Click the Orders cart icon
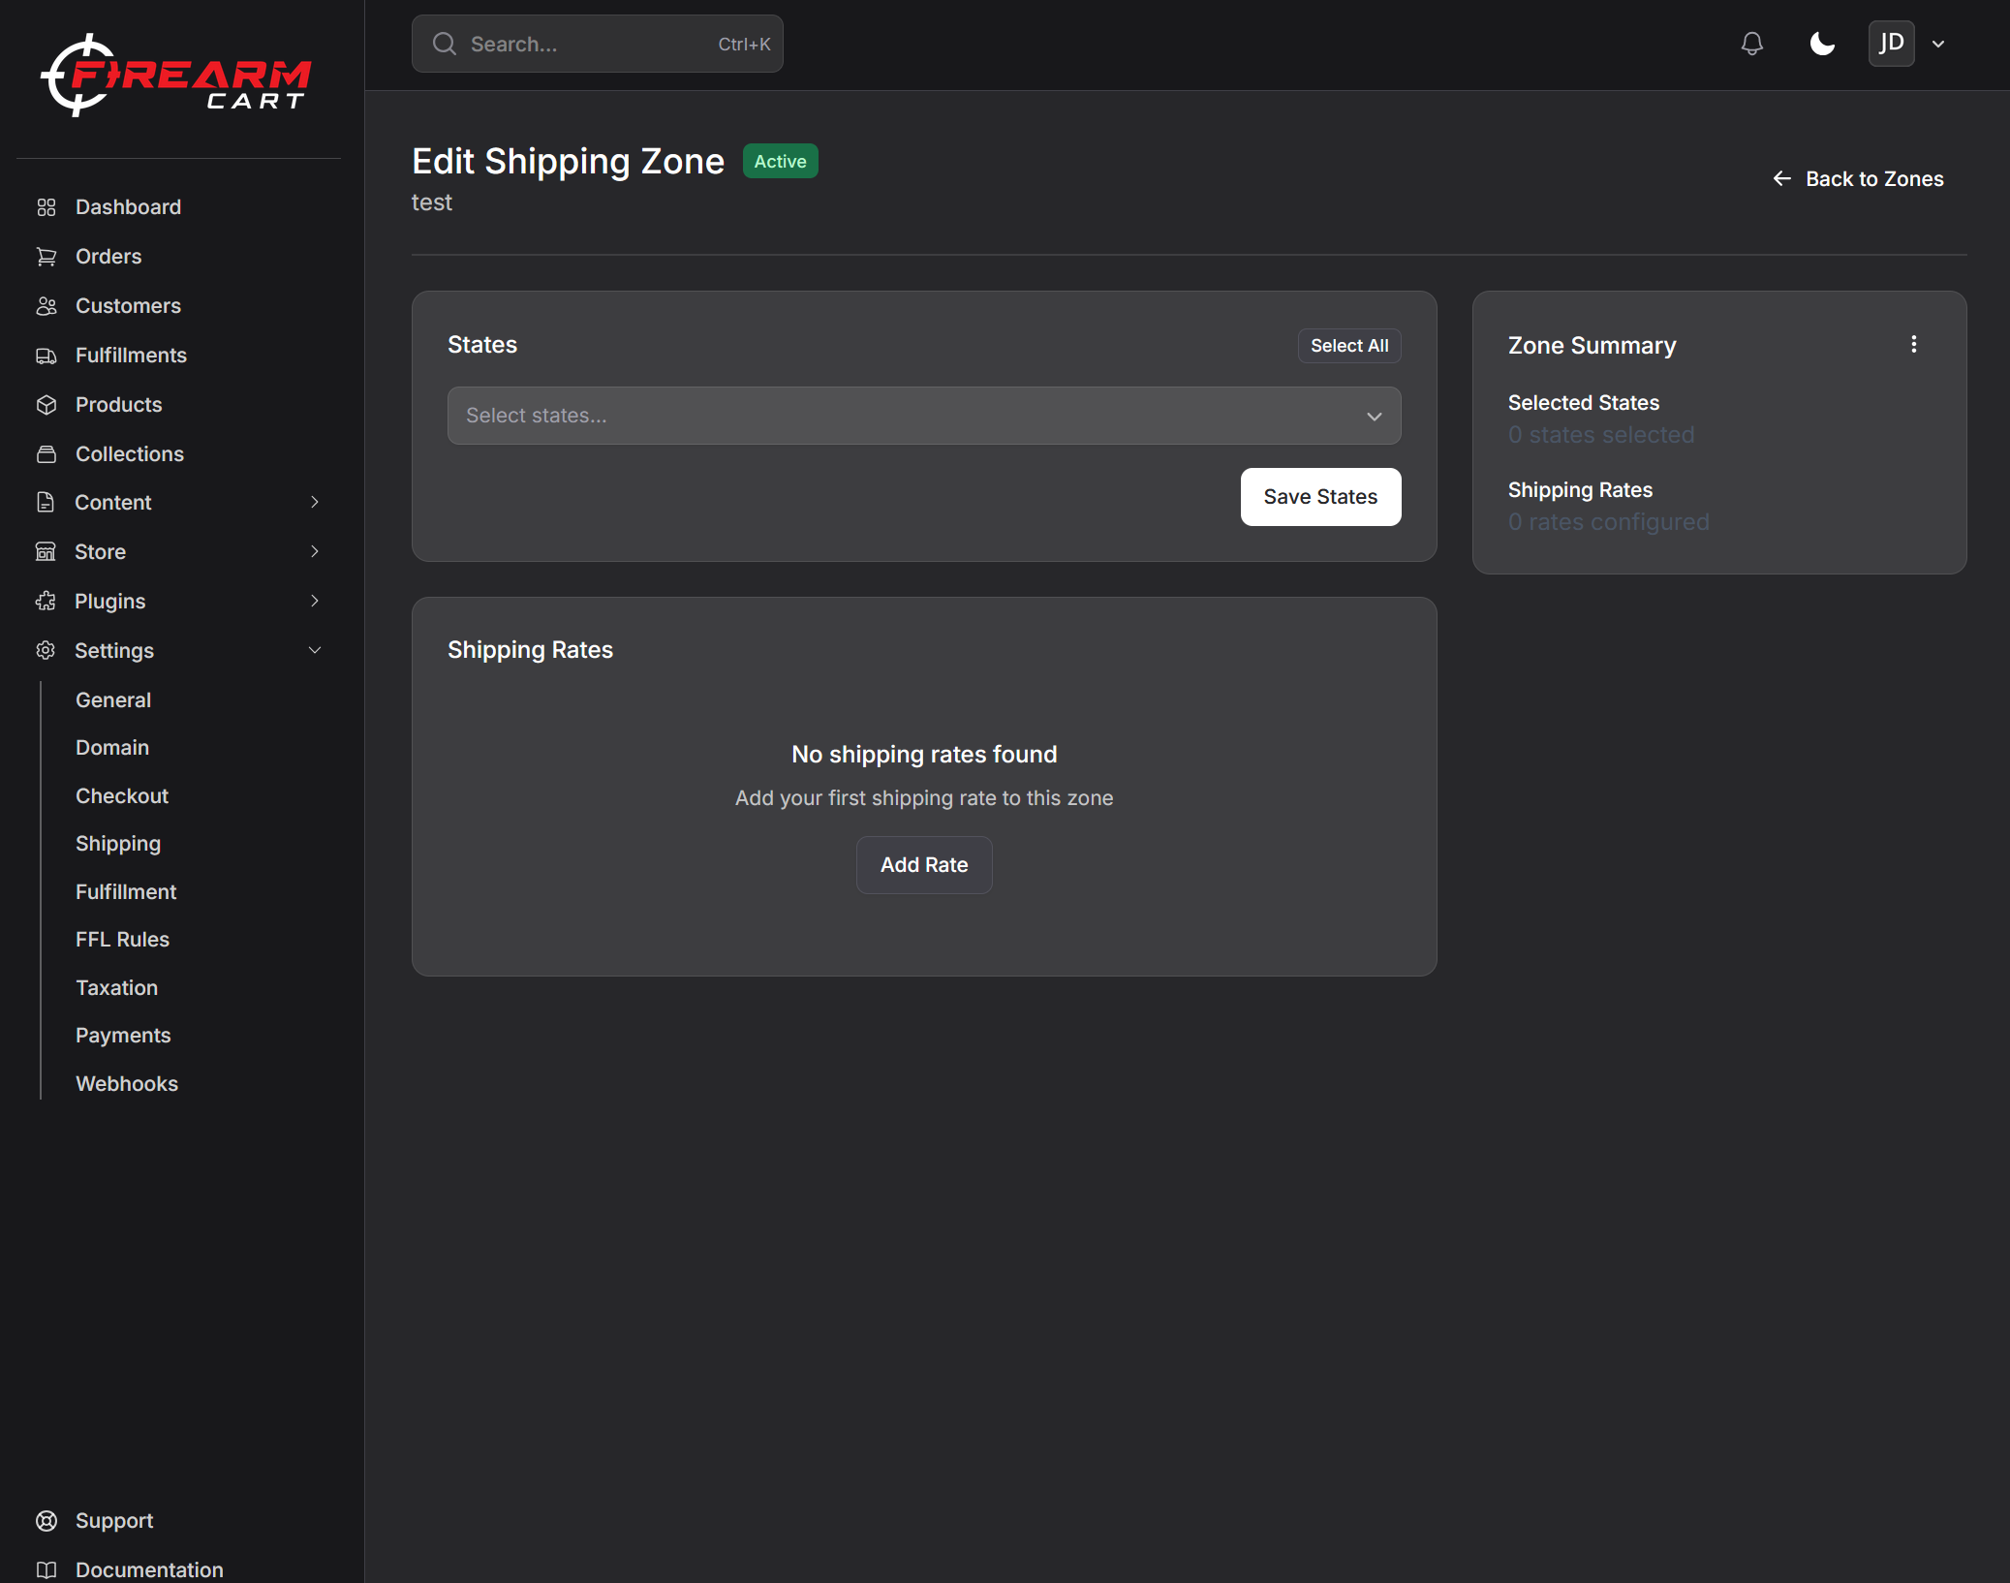This screenshot has width=2010, height=1583. click(x=46, y=257)
